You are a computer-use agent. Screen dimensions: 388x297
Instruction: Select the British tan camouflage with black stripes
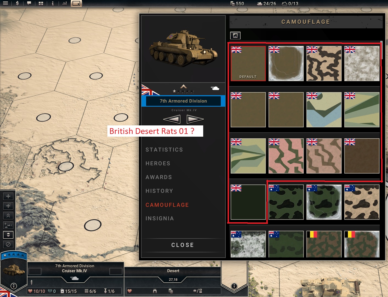point(324,64)
